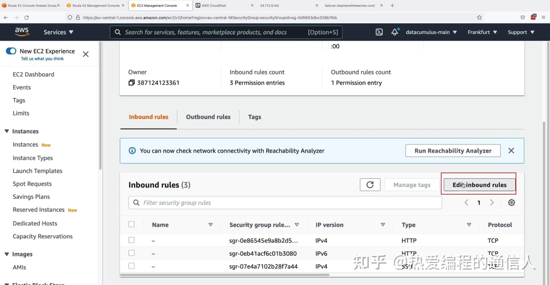Click the AWS services search box
Viewport: 550px width, 285px height.
click(x=226, y=32)
